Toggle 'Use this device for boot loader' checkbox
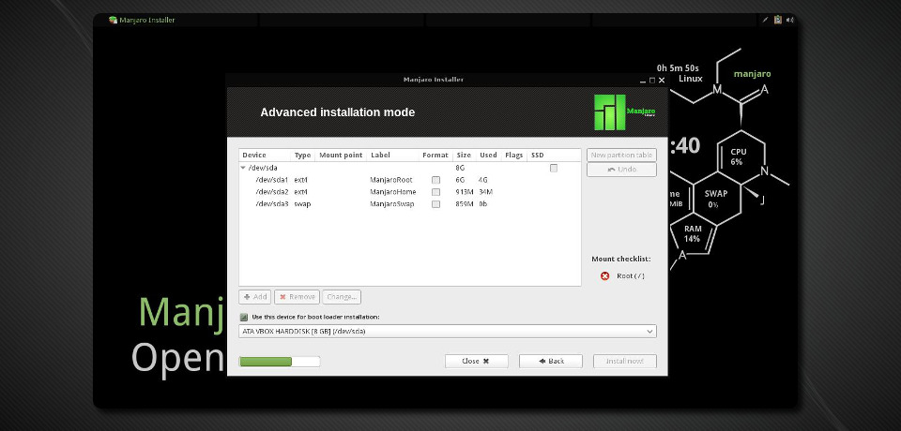 [x=244, y=317]
